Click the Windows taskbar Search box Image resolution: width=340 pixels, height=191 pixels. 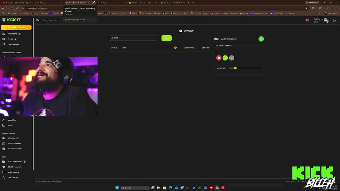(135, 188)
